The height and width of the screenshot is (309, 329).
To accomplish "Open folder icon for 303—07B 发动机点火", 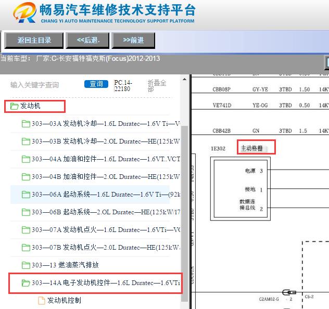I will (x=26, y=248).
